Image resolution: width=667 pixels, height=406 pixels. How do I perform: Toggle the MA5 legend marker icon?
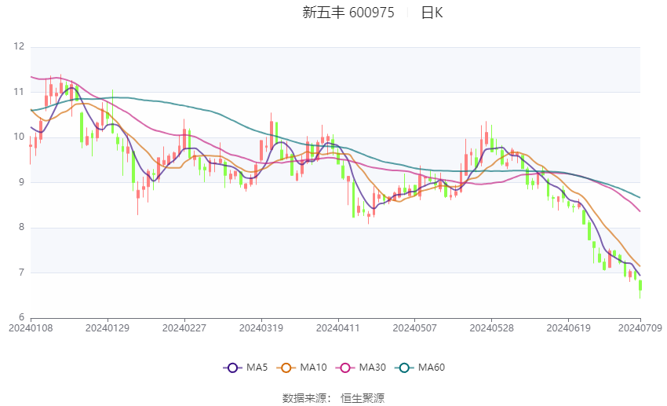click(x=231, y=368)
